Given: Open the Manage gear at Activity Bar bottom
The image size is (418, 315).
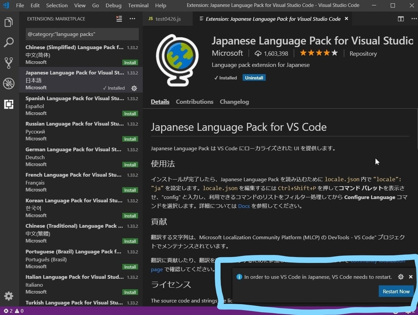Looking at the screenshot, I should point(9,296).
